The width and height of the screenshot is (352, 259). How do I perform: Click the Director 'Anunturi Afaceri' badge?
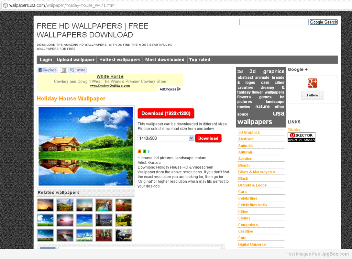[301, 137]
